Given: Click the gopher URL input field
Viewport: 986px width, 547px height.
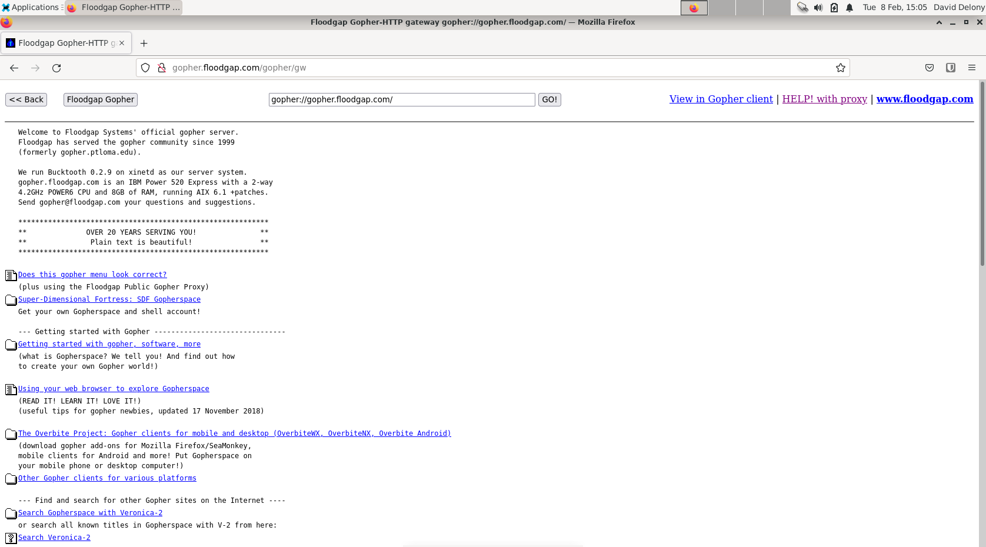Looking at the screenshot, I should coord(402,99).
